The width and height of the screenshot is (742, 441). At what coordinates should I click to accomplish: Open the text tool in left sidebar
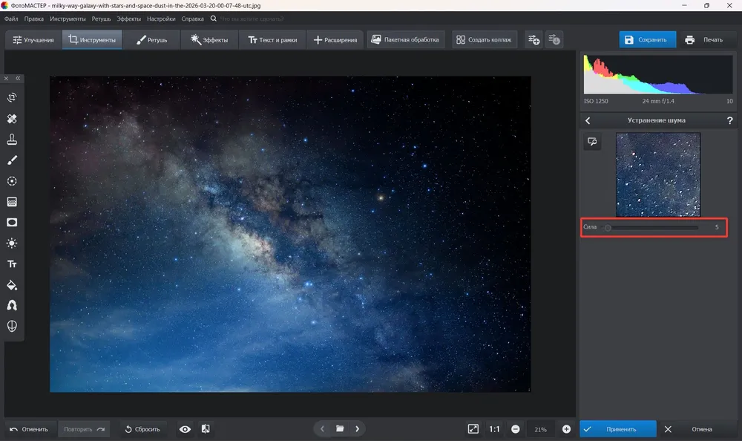12,264
